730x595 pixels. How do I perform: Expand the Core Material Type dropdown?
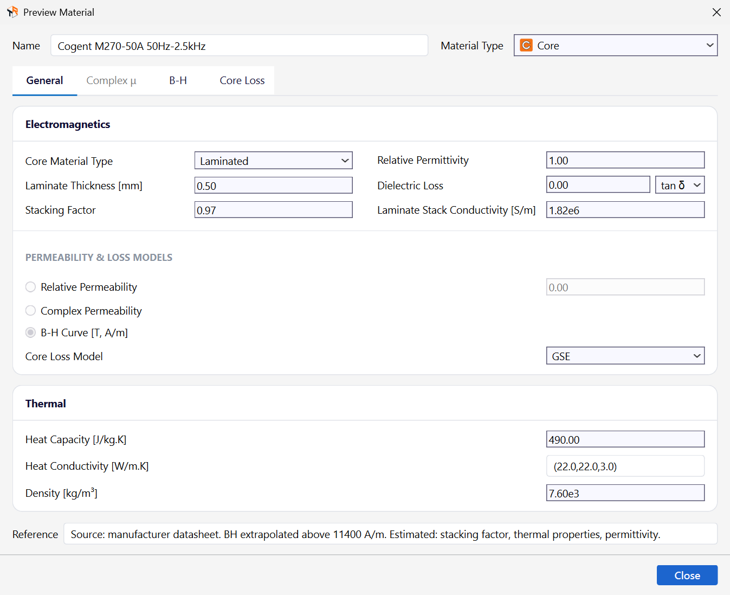click(274, 161)
